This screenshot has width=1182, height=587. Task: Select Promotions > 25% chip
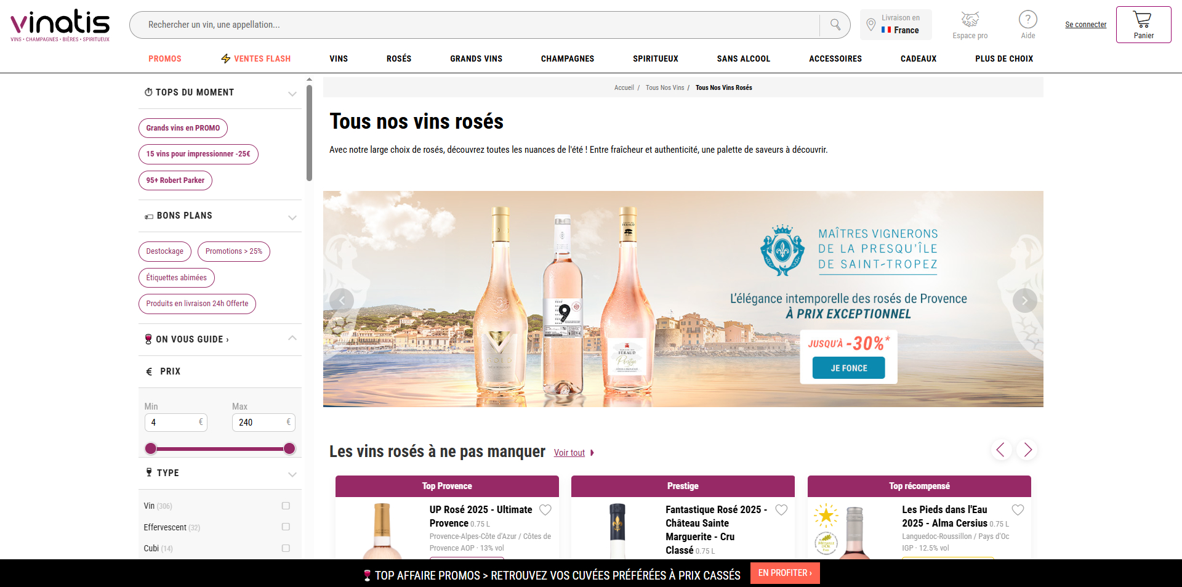click(x=234, y=251)
